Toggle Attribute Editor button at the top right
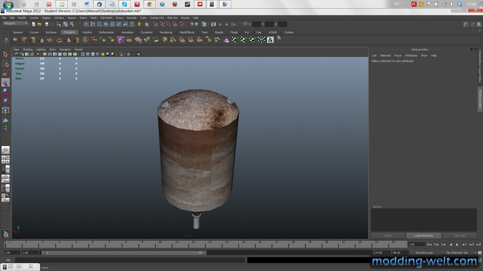Image resolution: width=483 pixels, height=271 pixels. pos(466,24)
